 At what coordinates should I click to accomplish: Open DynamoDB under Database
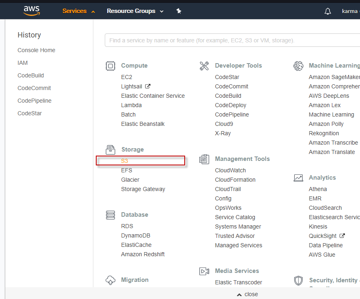(136, 235)
